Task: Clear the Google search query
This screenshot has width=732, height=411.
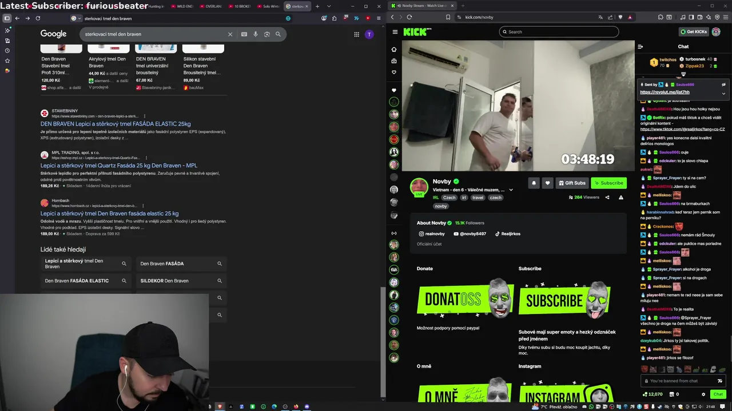Action: point(230,34)
